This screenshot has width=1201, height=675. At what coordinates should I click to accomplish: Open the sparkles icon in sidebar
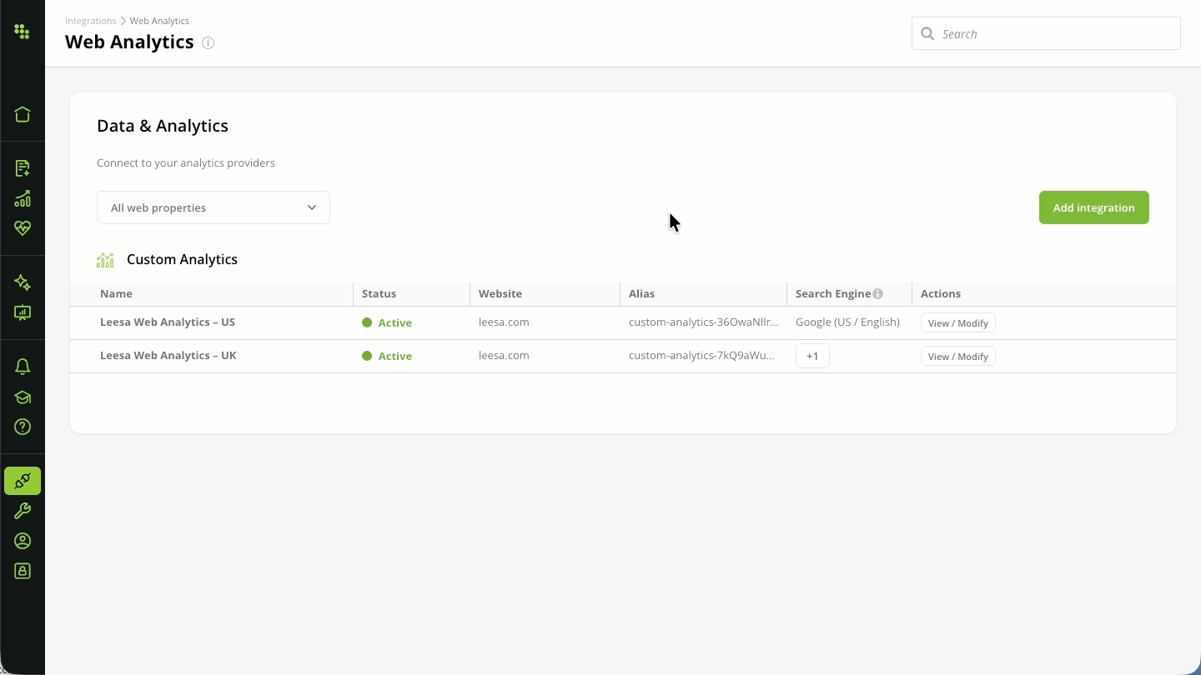23,282
